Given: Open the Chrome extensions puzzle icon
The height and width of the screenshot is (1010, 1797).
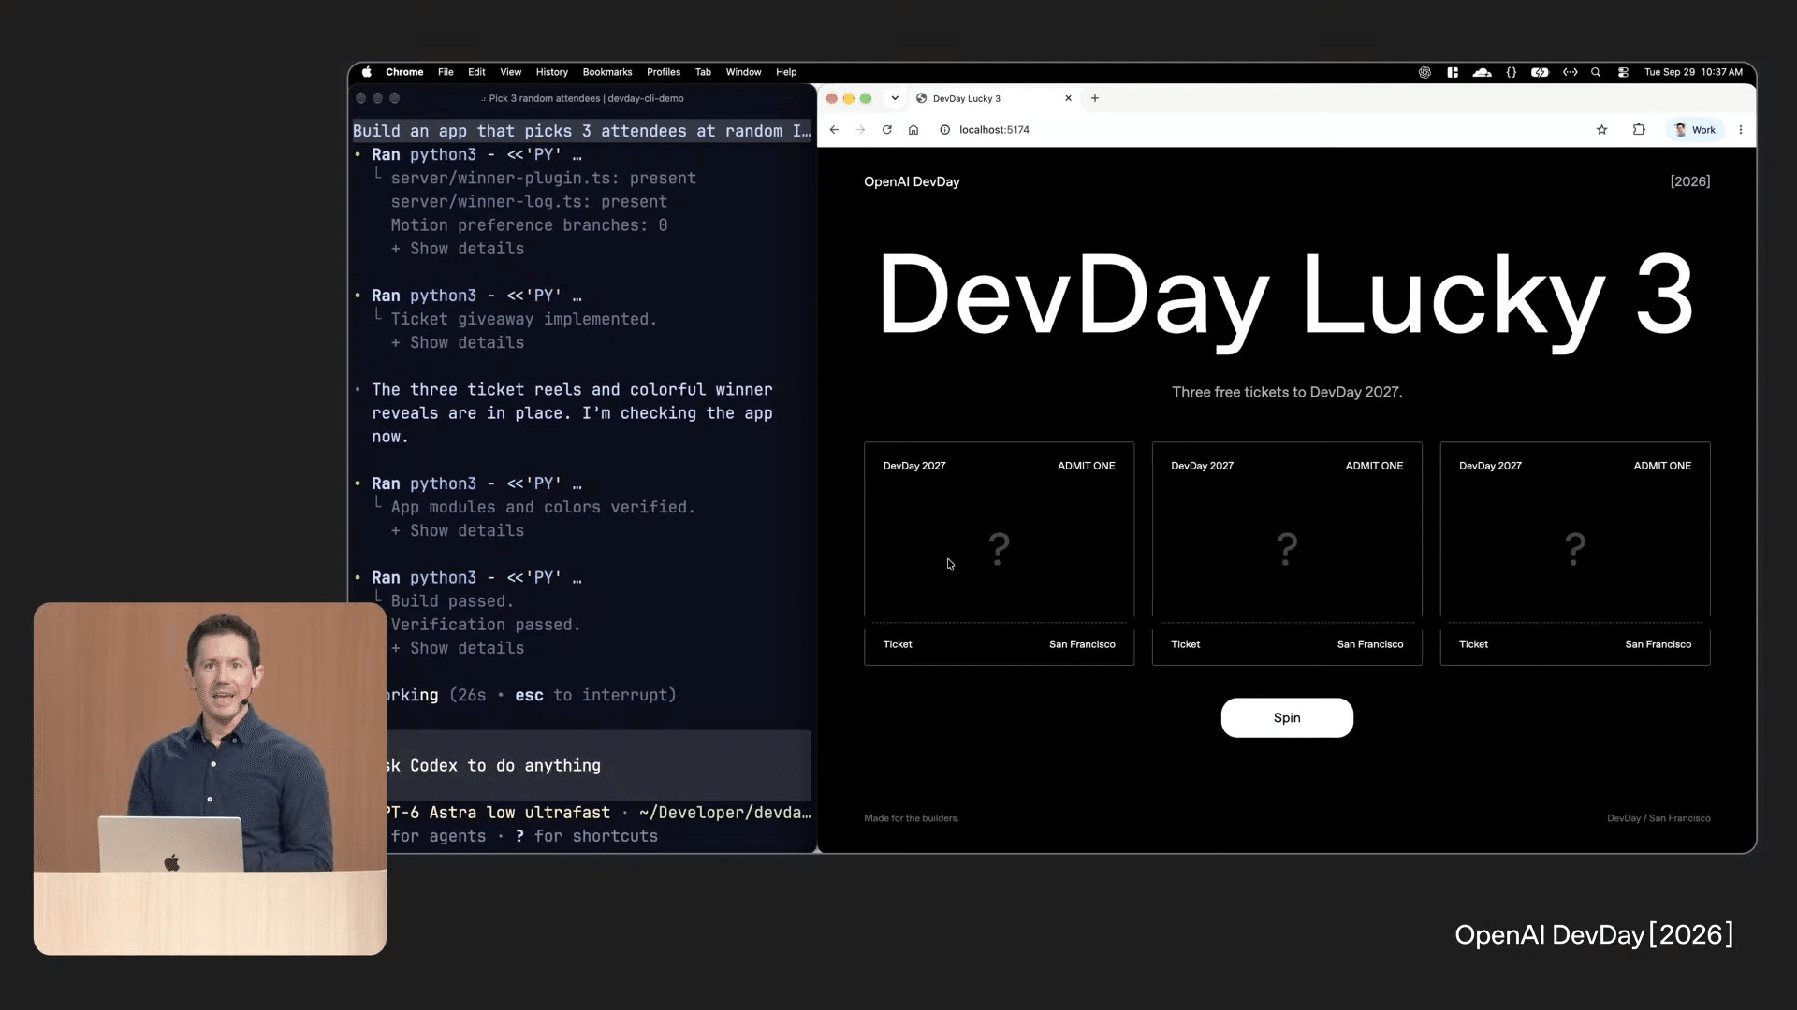Looking at the screenshot, I should coord(1639,130).
